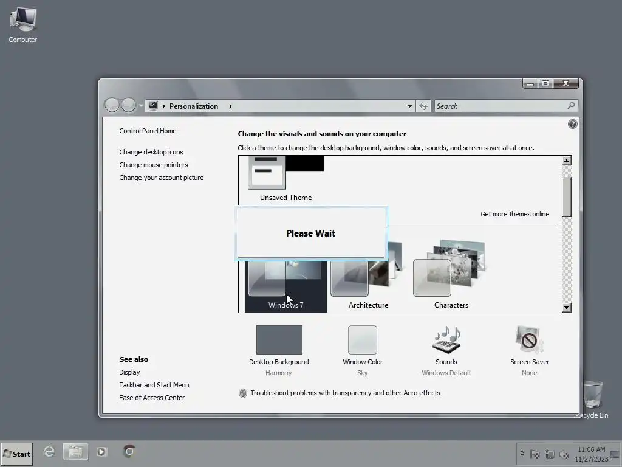Click the theme list scrollbar thumb
622x467 pixels.
[567, 196]
